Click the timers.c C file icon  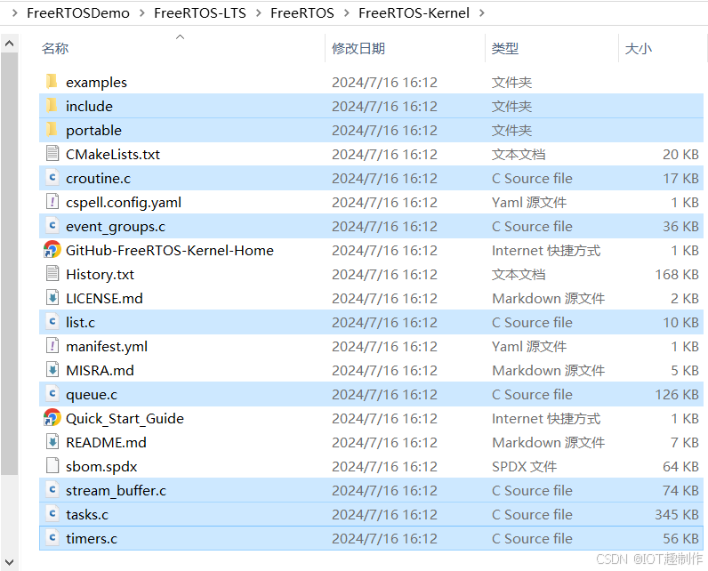click(52, 537)
